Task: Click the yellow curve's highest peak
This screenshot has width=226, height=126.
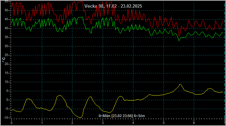Action: (180, 84)
